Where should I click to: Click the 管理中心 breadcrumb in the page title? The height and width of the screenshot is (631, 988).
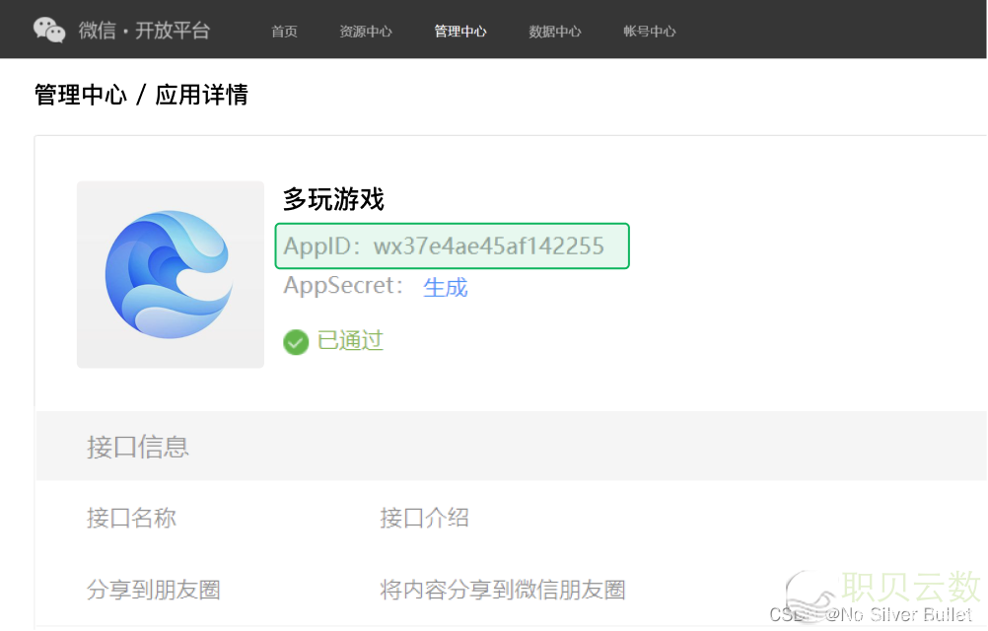pyautogui.click(x=81, y=95)
